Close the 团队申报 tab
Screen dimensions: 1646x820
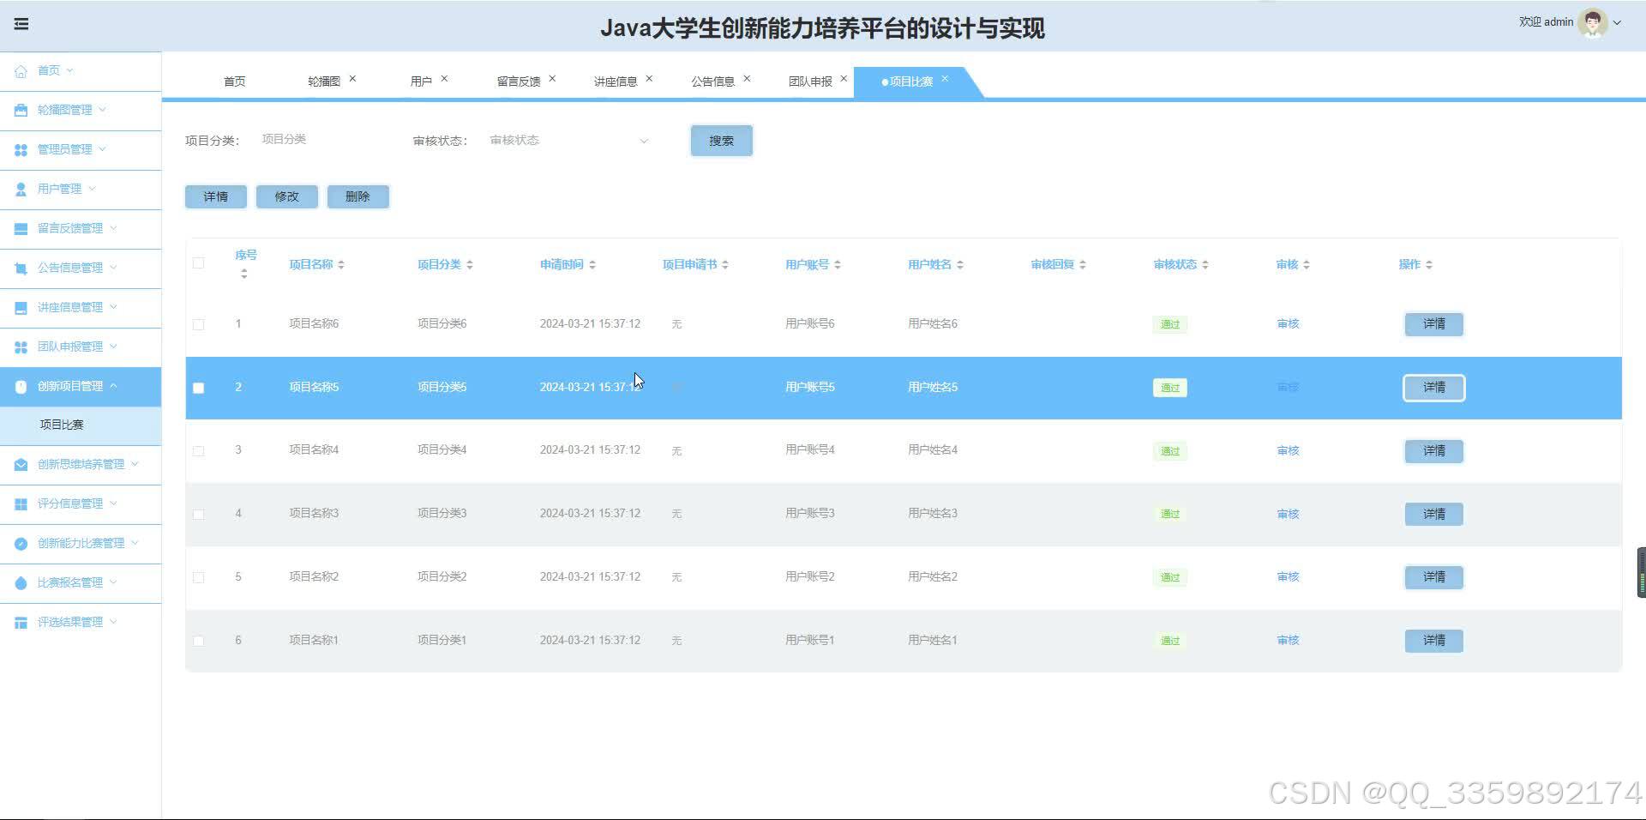click(x=844, y=79)
